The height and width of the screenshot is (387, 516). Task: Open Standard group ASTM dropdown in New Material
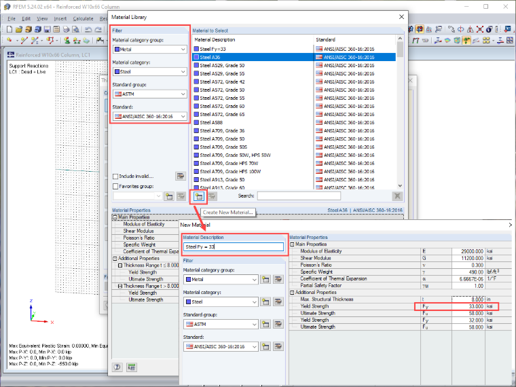tap(221, 324)
